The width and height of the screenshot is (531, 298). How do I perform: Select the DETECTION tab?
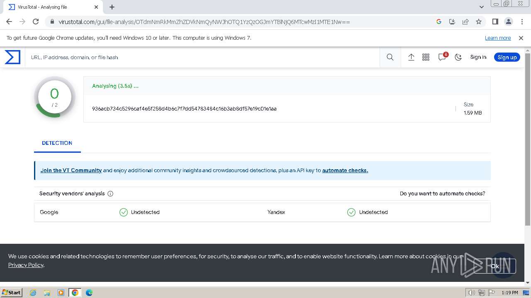(x=57, y=143)
